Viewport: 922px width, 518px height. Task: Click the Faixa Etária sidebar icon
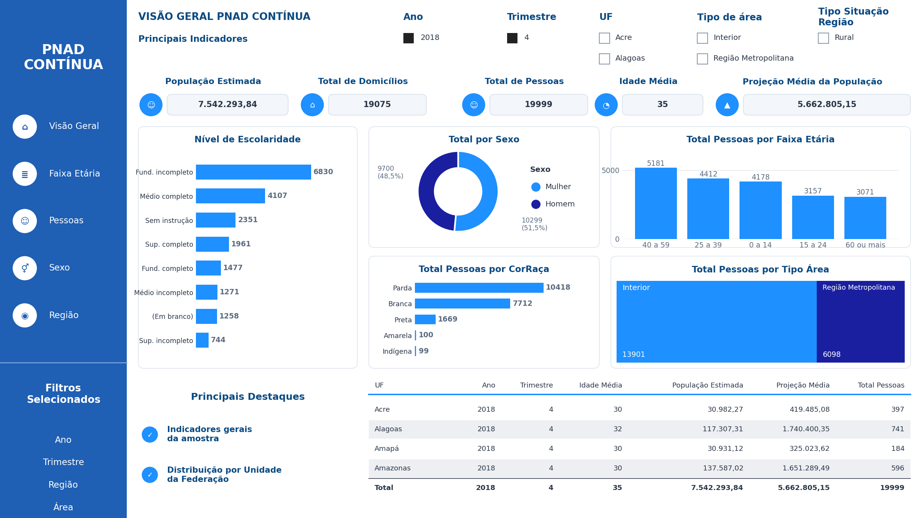pyautogui.click(x=25, y=174)
